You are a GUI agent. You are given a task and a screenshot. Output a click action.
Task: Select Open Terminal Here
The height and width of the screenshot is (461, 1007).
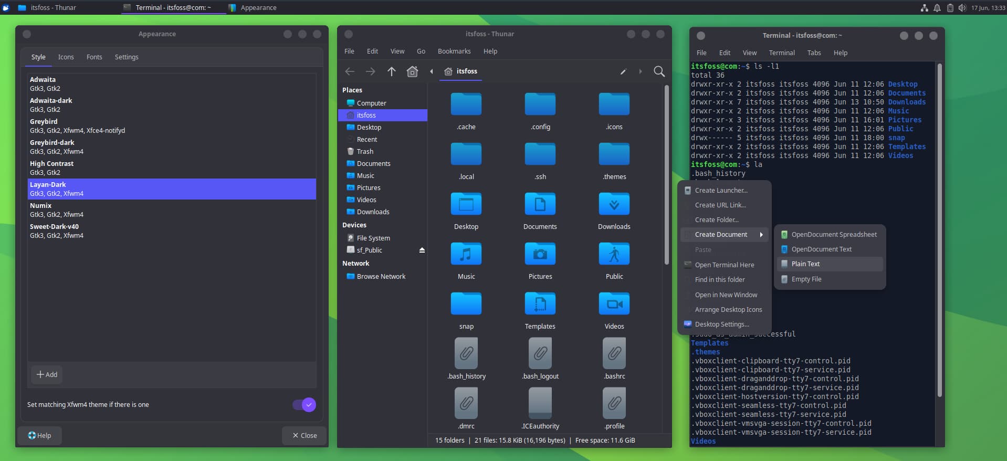[725, 265]
